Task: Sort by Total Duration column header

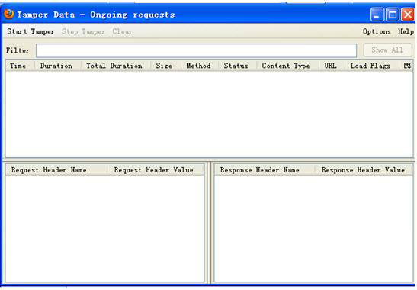Action: [x=116, y=66]
